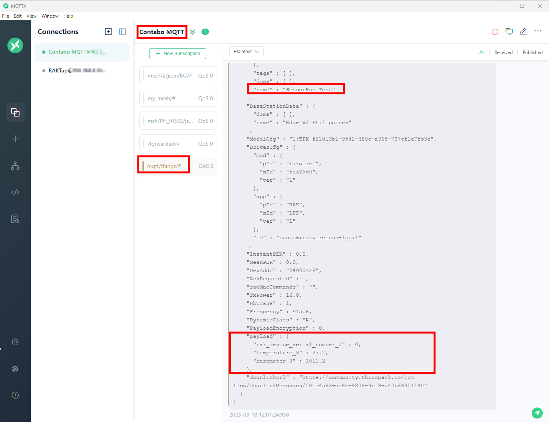
Task: Open new window icon in top bar
Action: [509, 32]
